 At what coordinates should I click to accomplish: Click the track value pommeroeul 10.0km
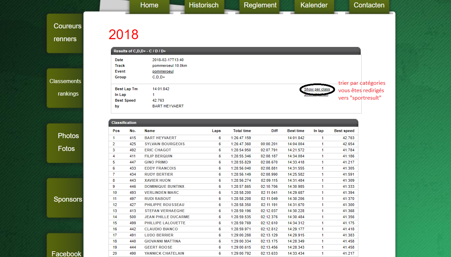tap(170, 66)
